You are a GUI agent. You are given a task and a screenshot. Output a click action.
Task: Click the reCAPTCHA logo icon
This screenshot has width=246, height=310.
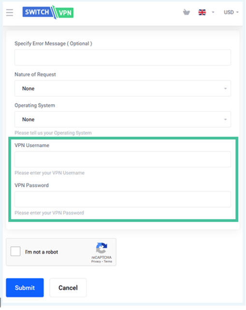(101, 248)
